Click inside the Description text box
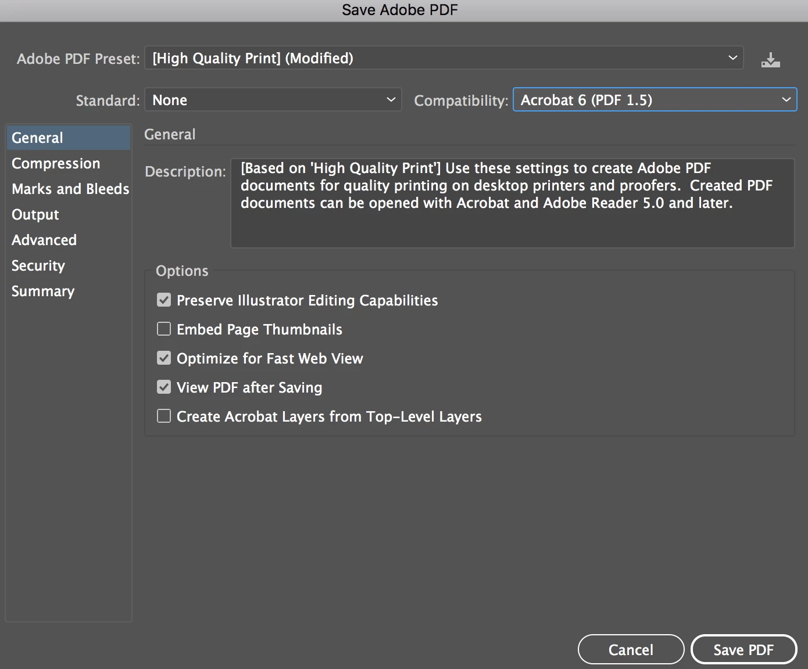This screenshot has height=669, width=808. [513, 203]
